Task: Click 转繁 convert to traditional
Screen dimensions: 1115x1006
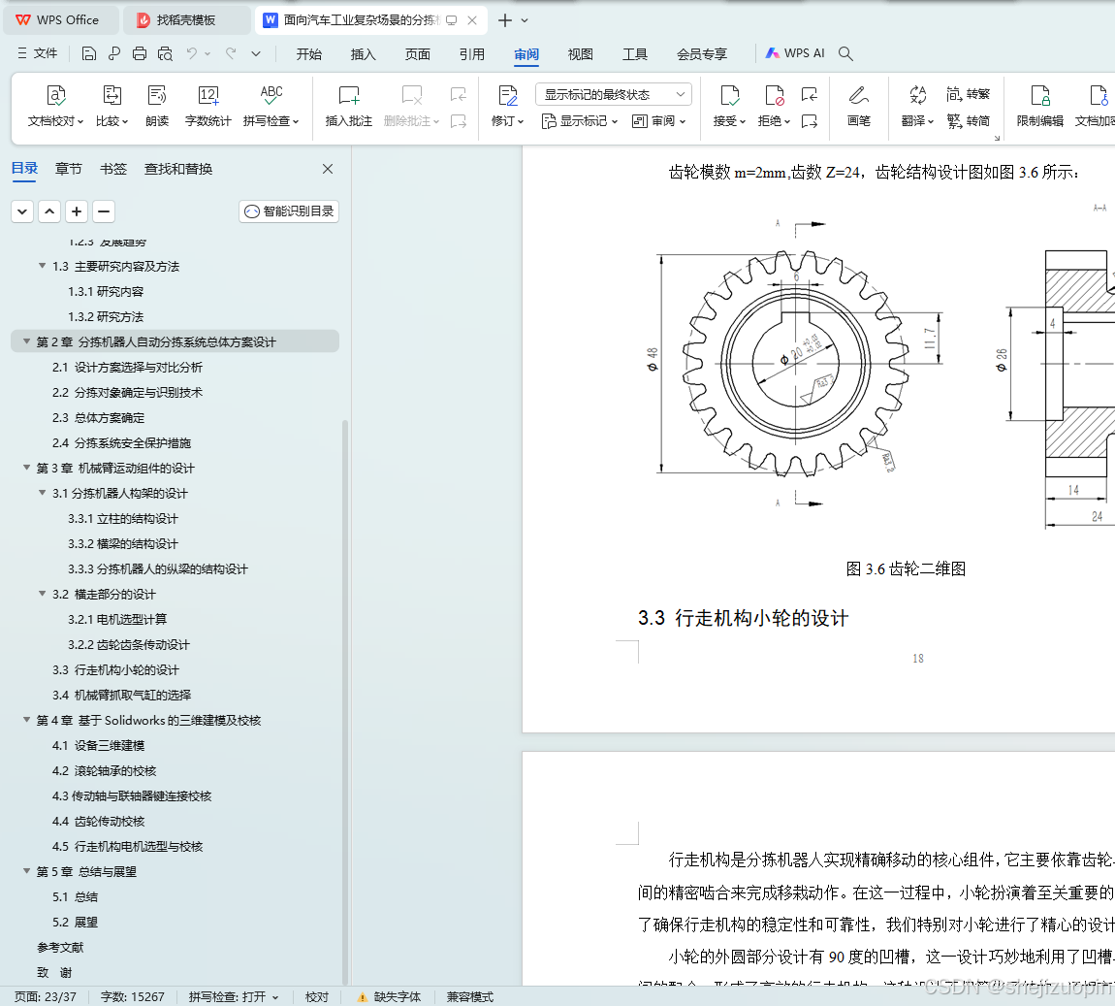Action: coord(968,94)
